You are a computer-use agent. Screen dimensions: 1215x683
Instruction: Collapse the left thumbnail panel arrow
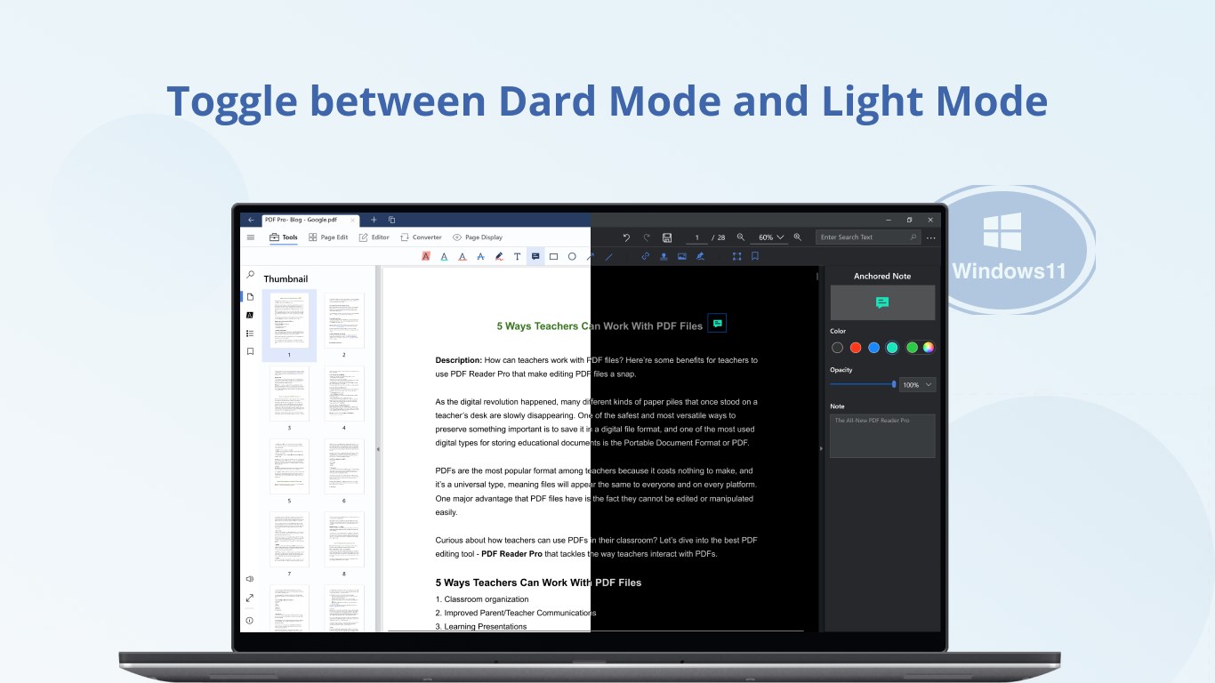coord(378,449)
